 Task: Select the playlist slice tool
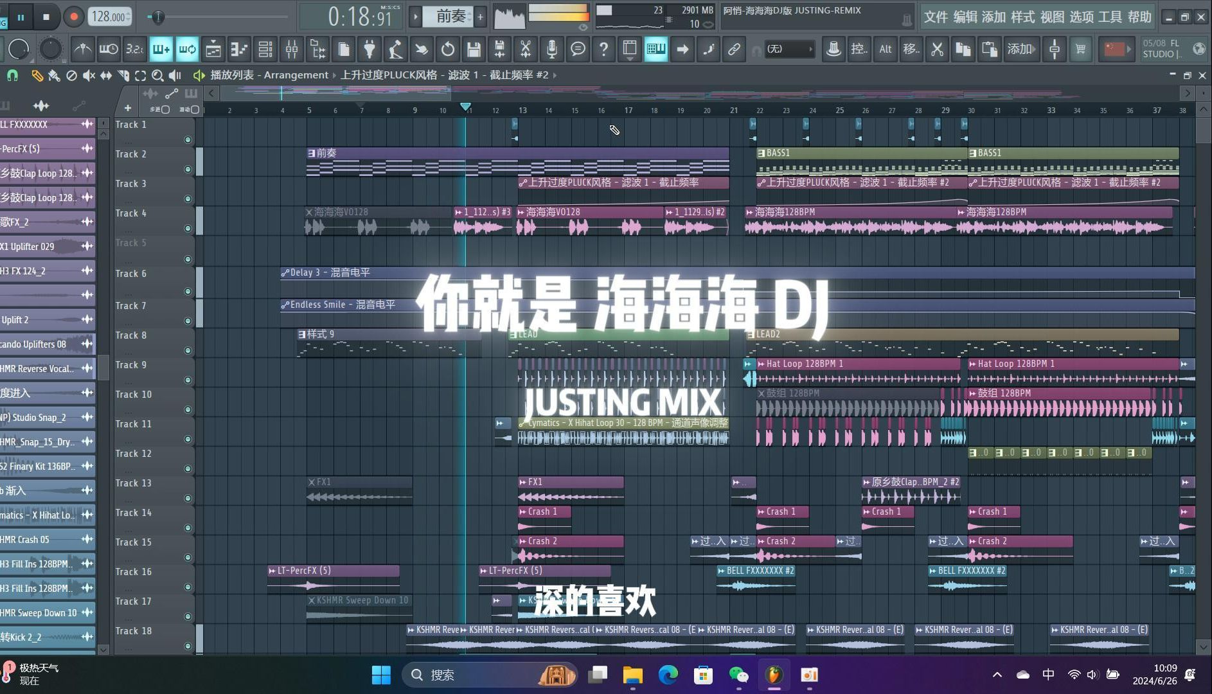(x=123, y=75)
